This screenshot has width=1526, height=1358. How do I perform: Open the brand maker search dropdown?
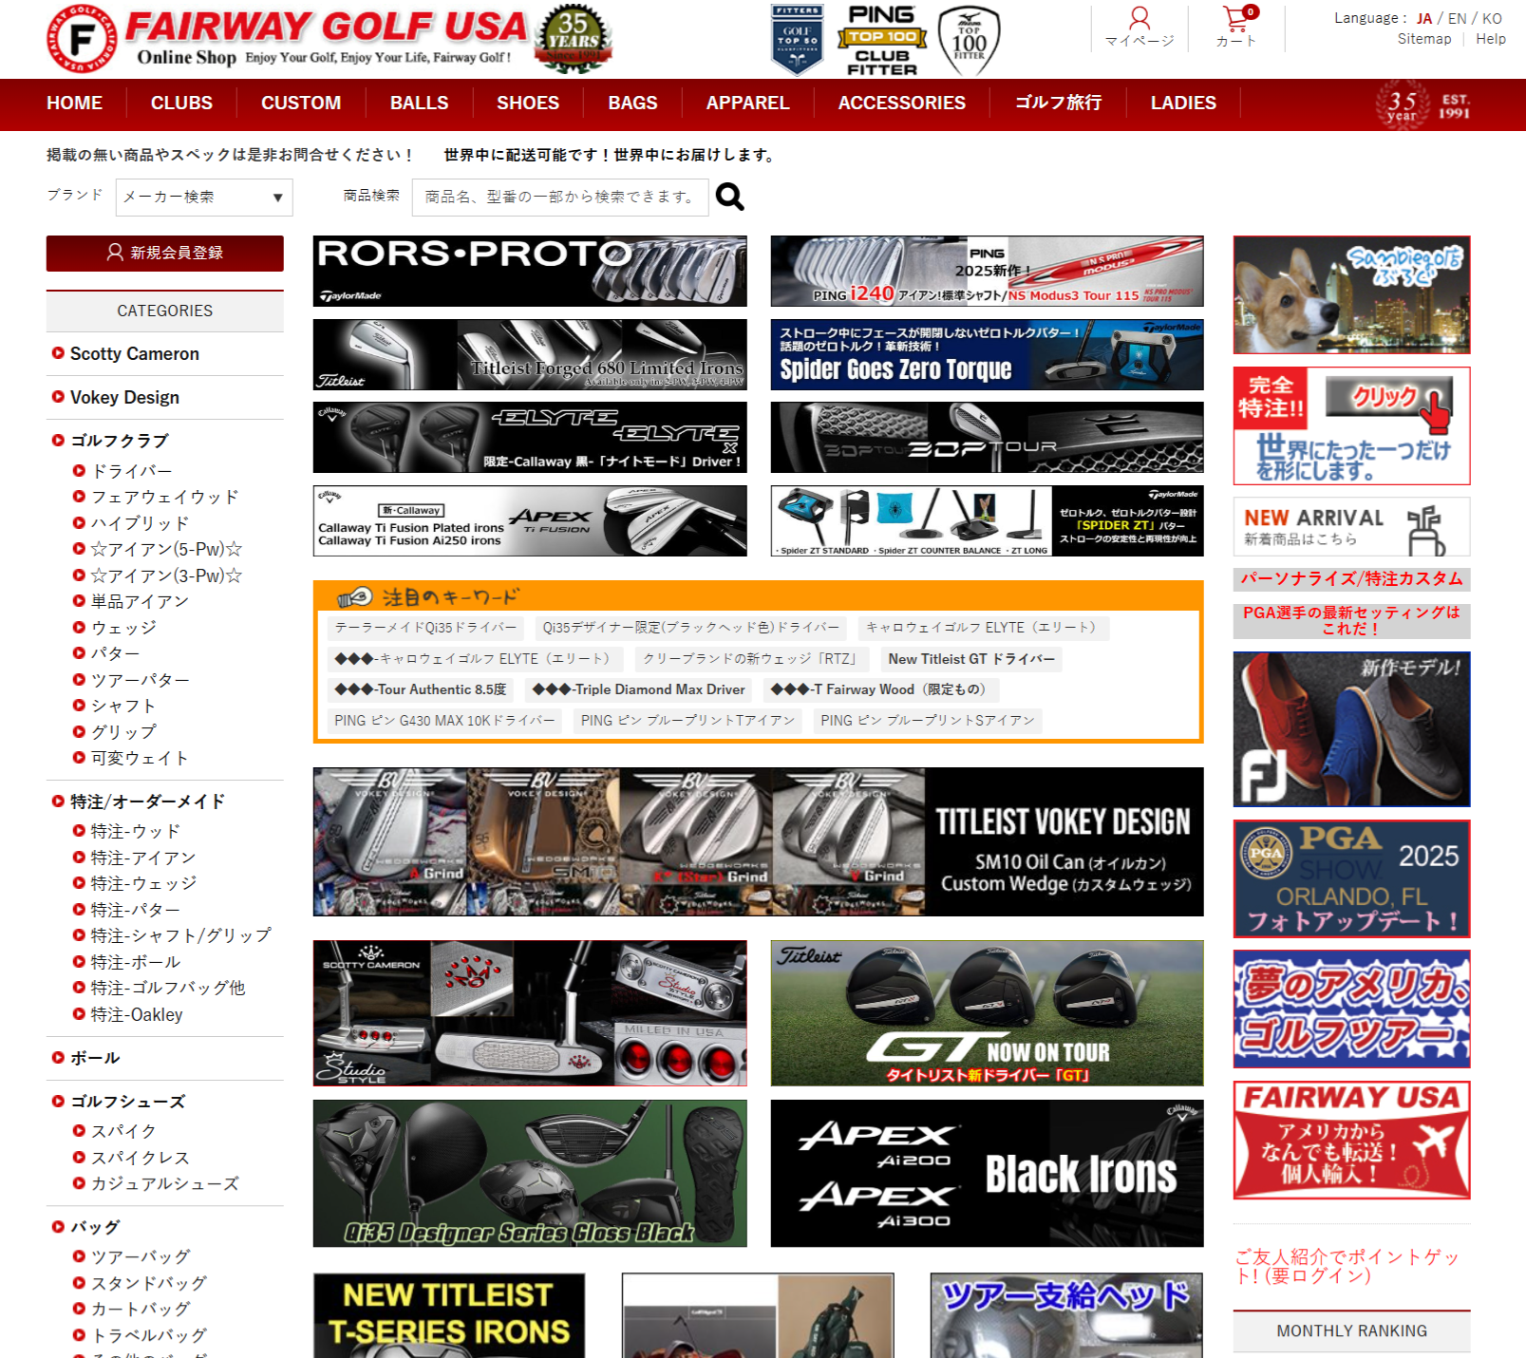tap(204, 198)
